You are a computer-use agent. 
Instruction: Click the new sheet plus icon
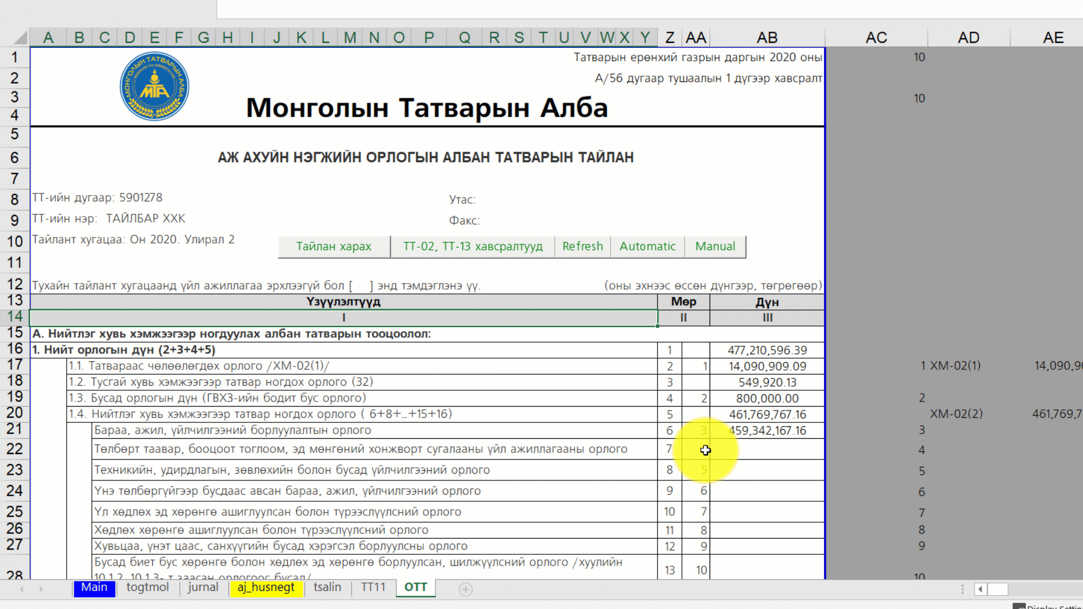[x=465, y=589]
